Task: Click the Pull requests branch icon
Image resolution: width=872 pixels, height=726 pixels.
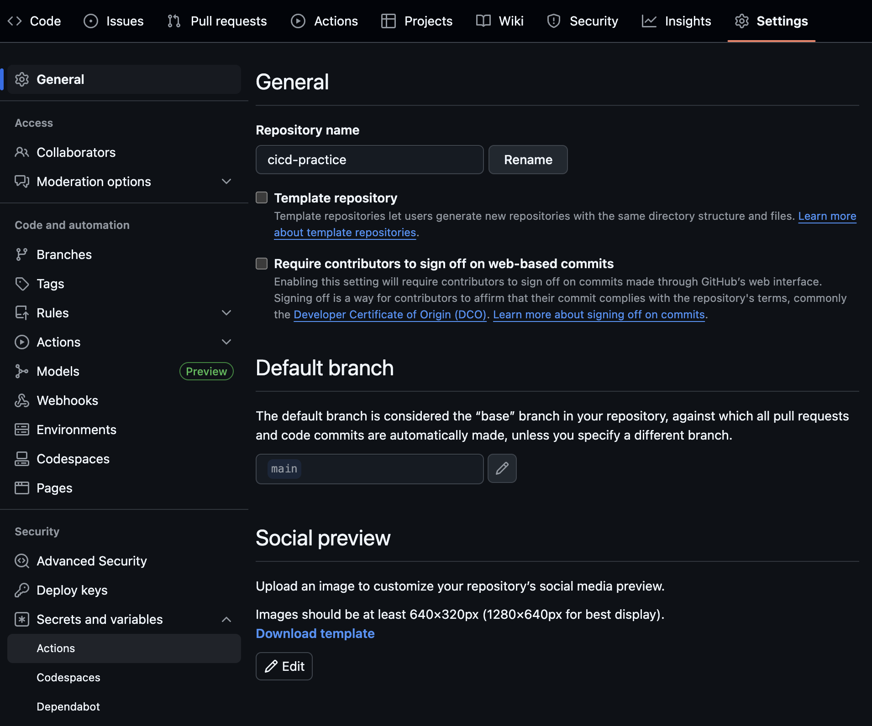Action: coord(174,21)
